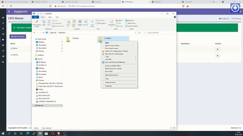Select OneDrive in navigation pane
Screen dimensions: 243x136
[x=41, y=55]
